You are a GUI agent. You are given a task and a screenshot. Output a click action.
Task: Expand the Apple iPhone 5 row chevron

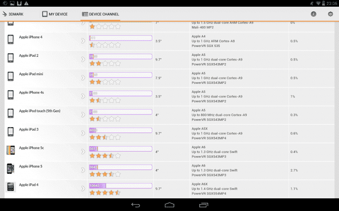[83, 170]
